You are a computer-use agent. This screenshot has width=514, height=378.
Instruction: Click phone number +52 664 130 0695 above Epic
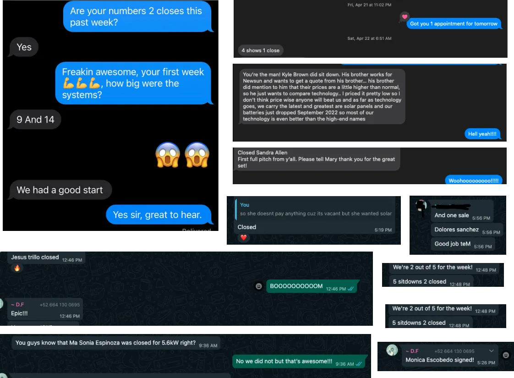[60, 305]
